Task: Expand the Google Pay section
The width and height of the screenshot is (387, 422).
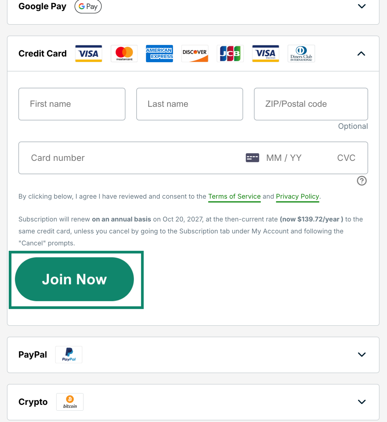Action: 361,6
